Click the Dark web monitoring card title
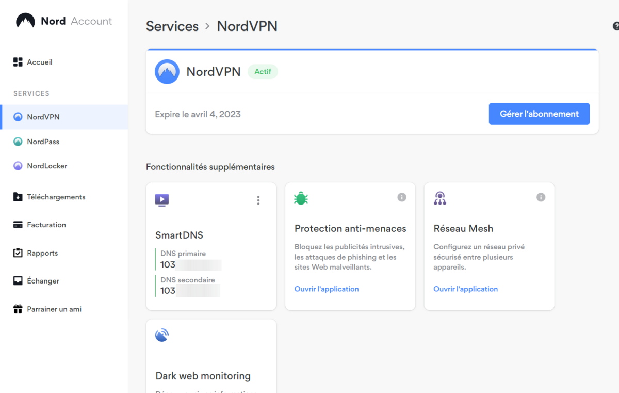The height and width of the screenshot is (393, 619). (x=203, y=376)
